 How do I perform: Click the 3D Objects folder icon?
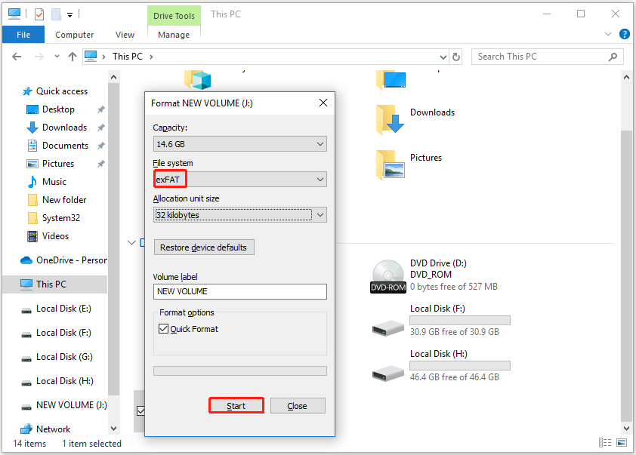pyautogui.click(x=198, y=79)
